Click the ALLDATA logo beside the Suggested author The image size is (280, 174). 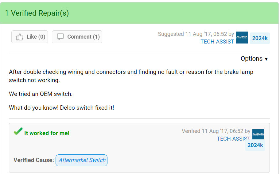(x=242, y=38)
